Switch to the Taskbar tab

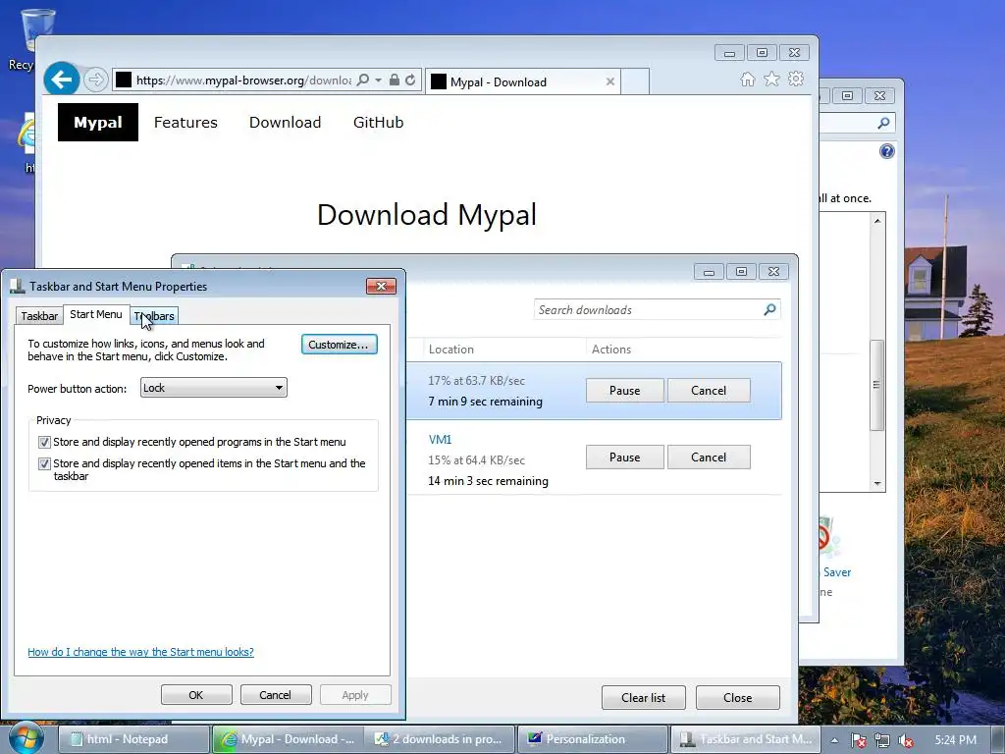(x=39, y=316)
